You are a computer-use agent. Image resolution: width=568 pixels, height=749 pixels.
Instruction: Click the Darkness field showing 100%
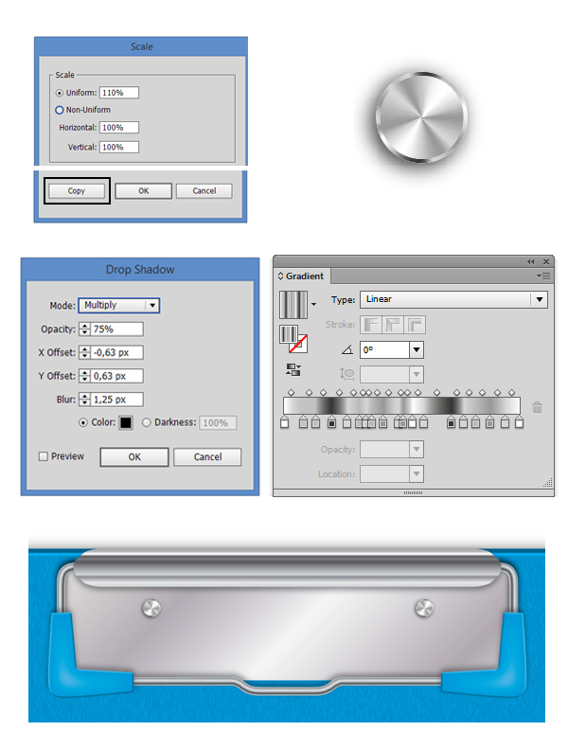[x=218, y=422]
